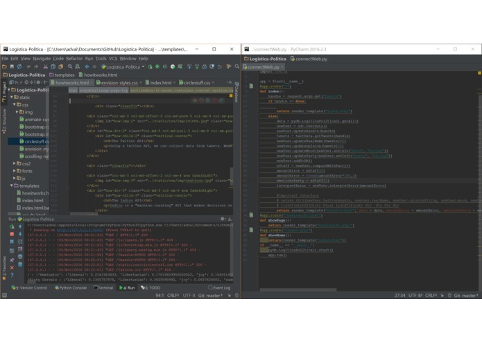Click the up arrow in Run panel
The image size is (482, 342).
coord(20,226)
